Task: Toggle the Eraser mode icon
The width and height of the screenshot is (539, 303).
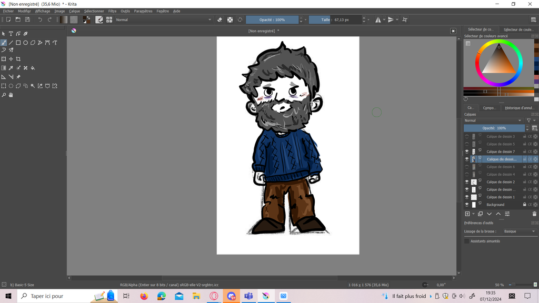Action: pos(220,19)
